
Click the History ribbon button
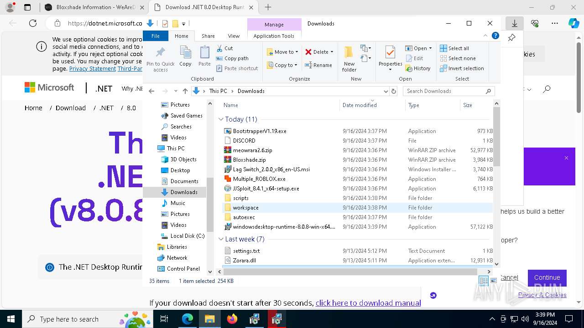tap(417, 68)
